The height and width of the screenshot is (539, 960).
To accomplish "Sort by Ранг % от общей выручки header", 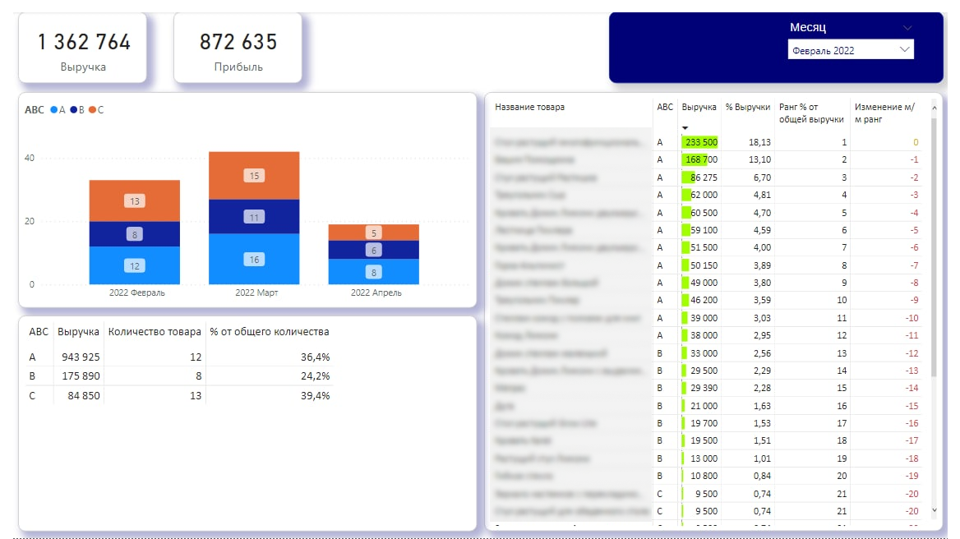I will [811, 113].
